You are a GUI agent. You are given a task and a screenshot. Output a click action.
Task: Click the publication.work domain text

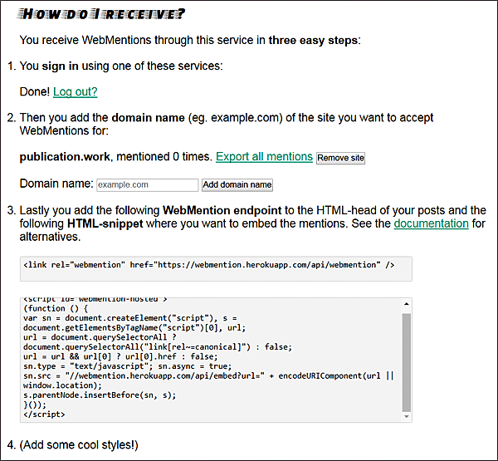click(x=65, y=157)
